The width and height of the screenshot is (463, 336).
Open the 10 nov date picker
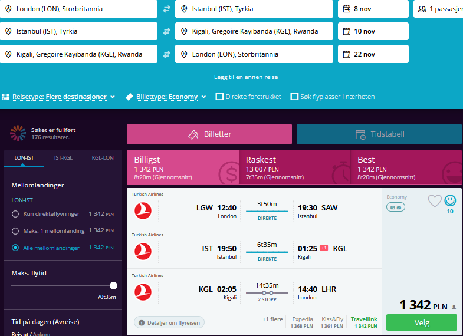click(x=373, y=31)
